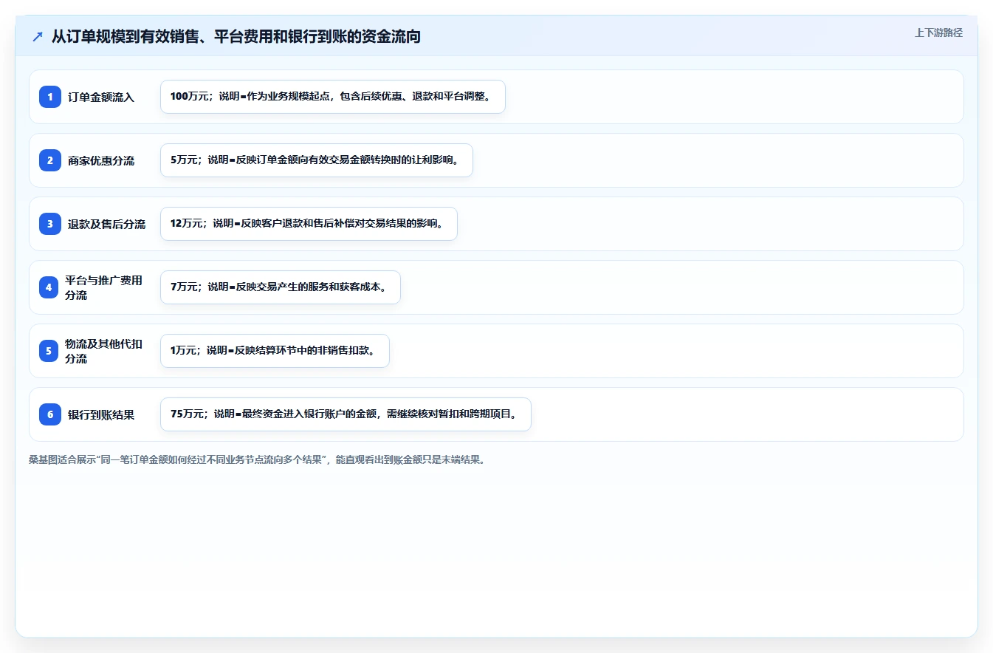
Task: Click the 商家优惠分流 label
Action: 101,160
